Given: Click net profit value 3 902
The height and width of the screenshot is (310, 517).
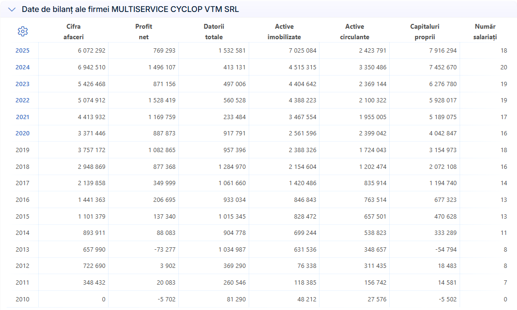Looking at the screenshot, I should pos(168,266).
